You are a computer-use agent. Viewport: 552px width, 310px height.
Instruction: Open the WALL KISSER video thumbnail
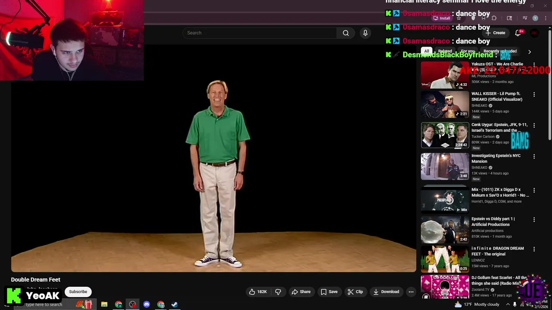pos(445,105)
